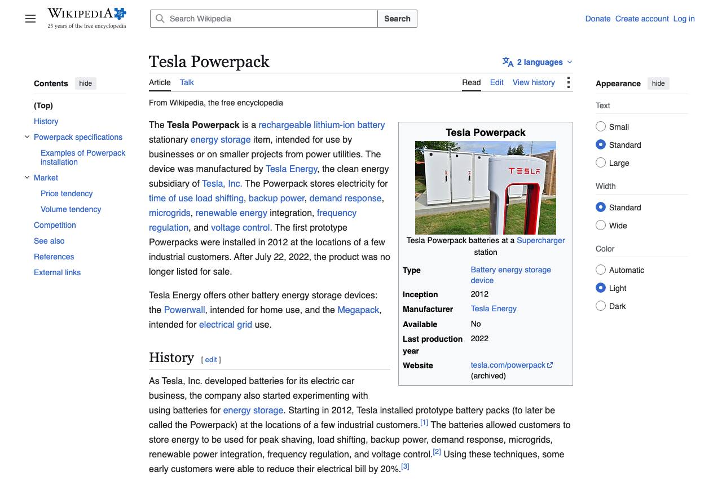
Task: Go to Price tendency in contents
Action: pyautogui.click(x=67, y=193)
